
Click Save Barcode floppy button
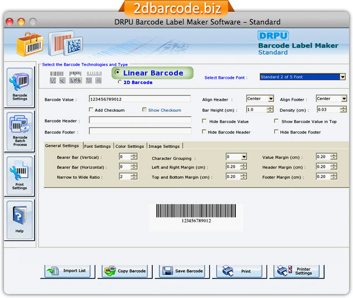182,271
